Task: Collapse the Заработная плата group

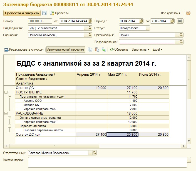Action: tap(10, 126)
